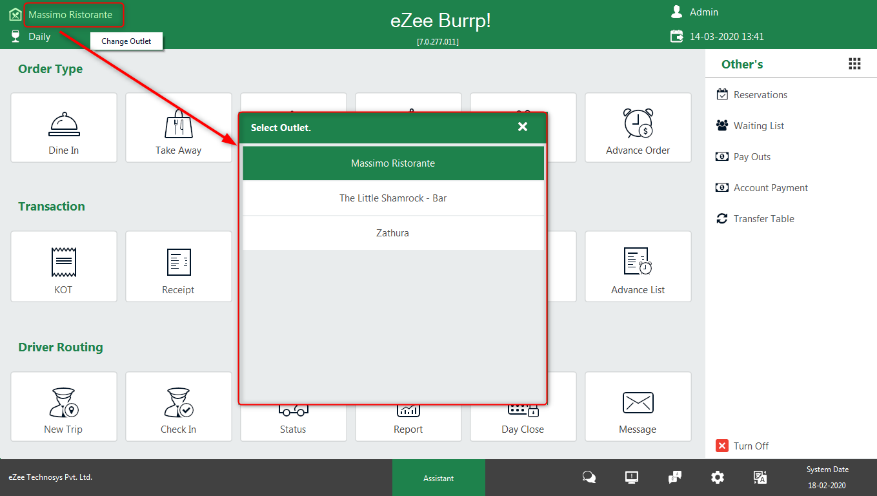Click Massimo Ristorante outlet name in header
The image size is (877, 496).
pyautogui.click(x=70, y=14)
